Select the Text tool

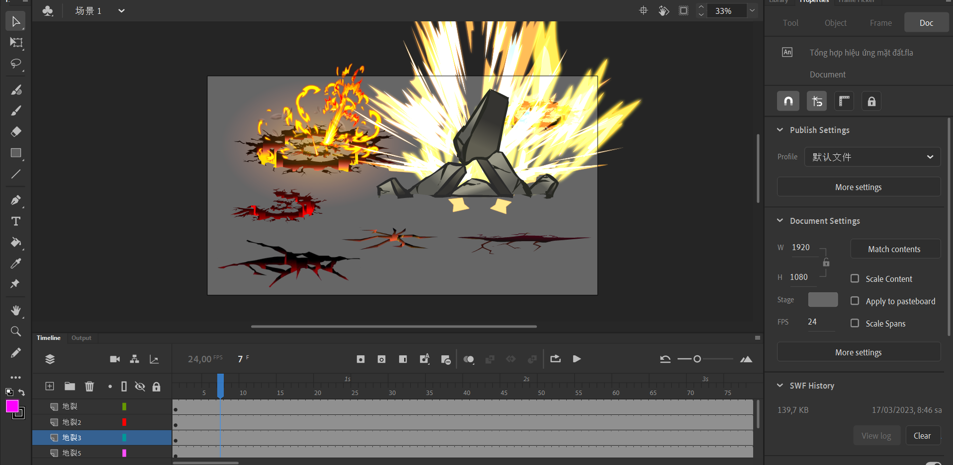tap(16, 221)
